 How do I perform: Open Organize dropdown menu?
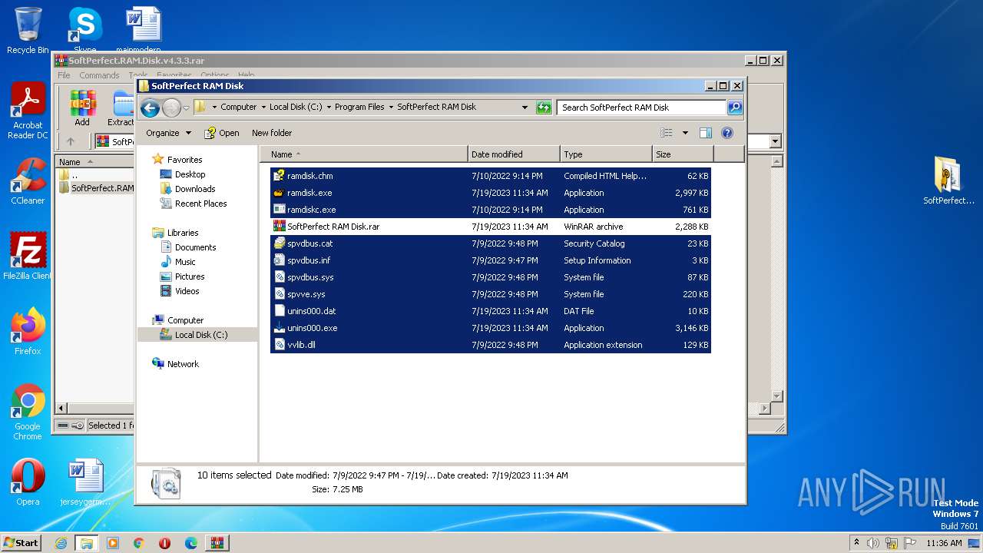point(168,133)
